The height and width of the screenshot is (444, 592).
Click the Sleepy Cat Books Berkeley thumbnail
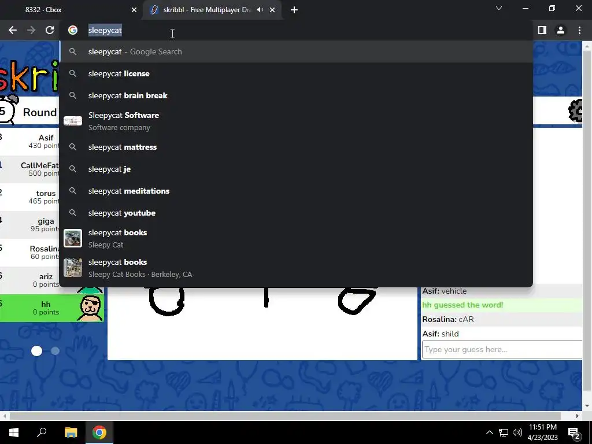73,268
